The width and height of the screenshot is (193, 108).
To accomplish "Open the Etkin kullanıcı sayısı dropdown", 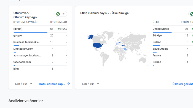I will tap(108, 13).
